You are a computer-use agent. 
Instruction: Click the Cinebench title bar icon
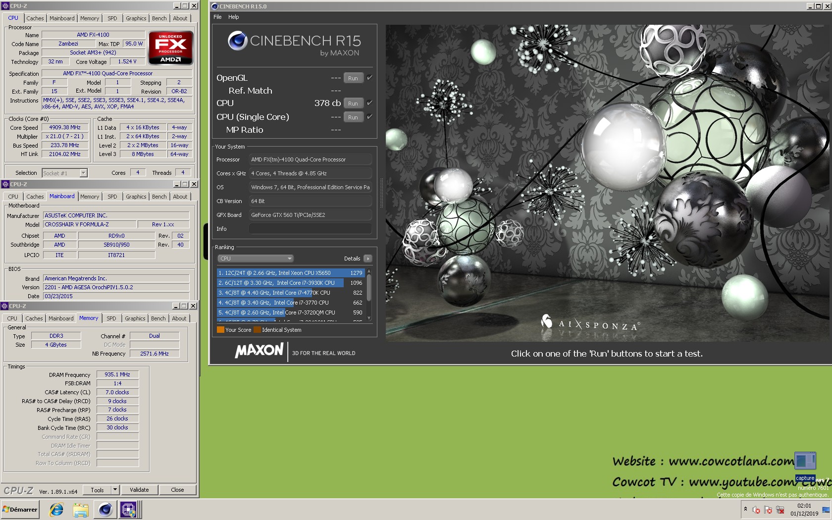pyautogui.click(x=214, y=6)
